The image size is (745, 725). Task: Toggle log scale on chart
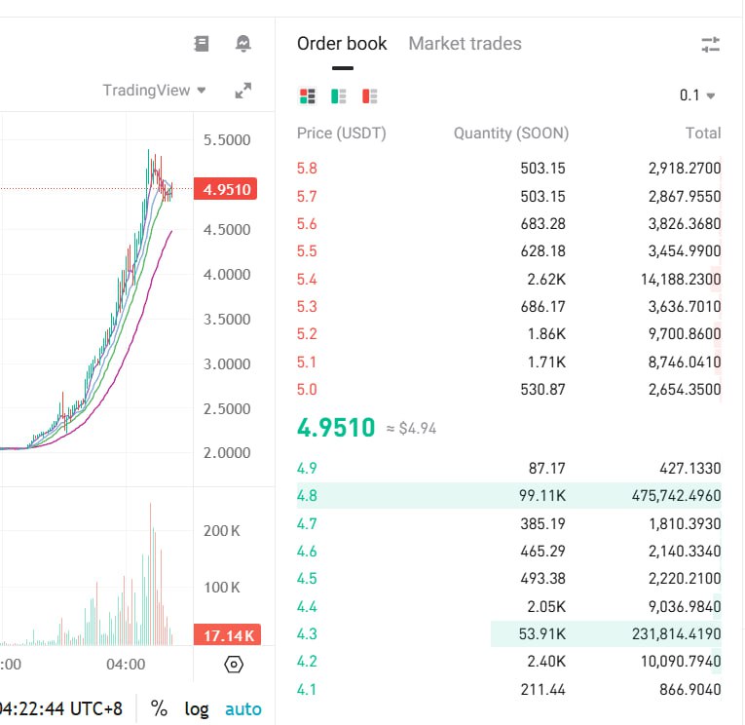197,708
